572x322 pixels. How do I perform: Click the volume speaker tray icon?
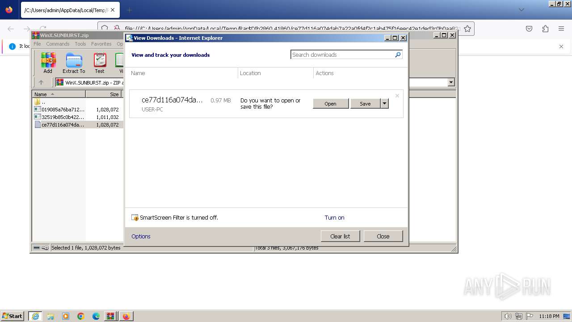point(508,316)
